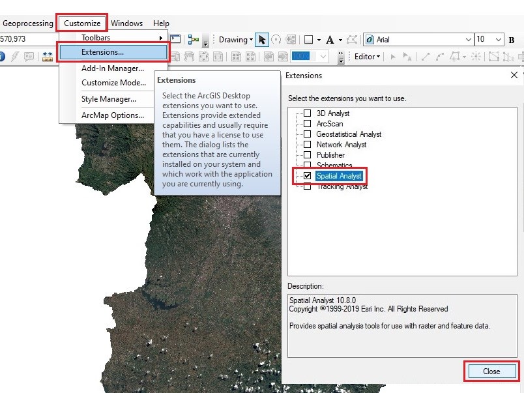Choose Customize Mode... menu item
The height and width of the screenshot is (393, 524).
click(113, 83)
